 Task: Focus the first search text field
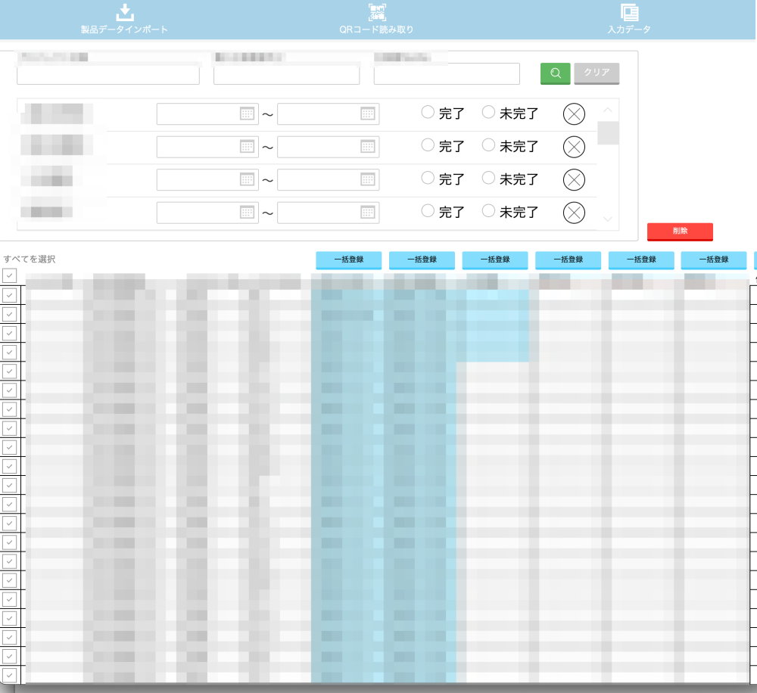pyautogui.click(x=108, y=74)
